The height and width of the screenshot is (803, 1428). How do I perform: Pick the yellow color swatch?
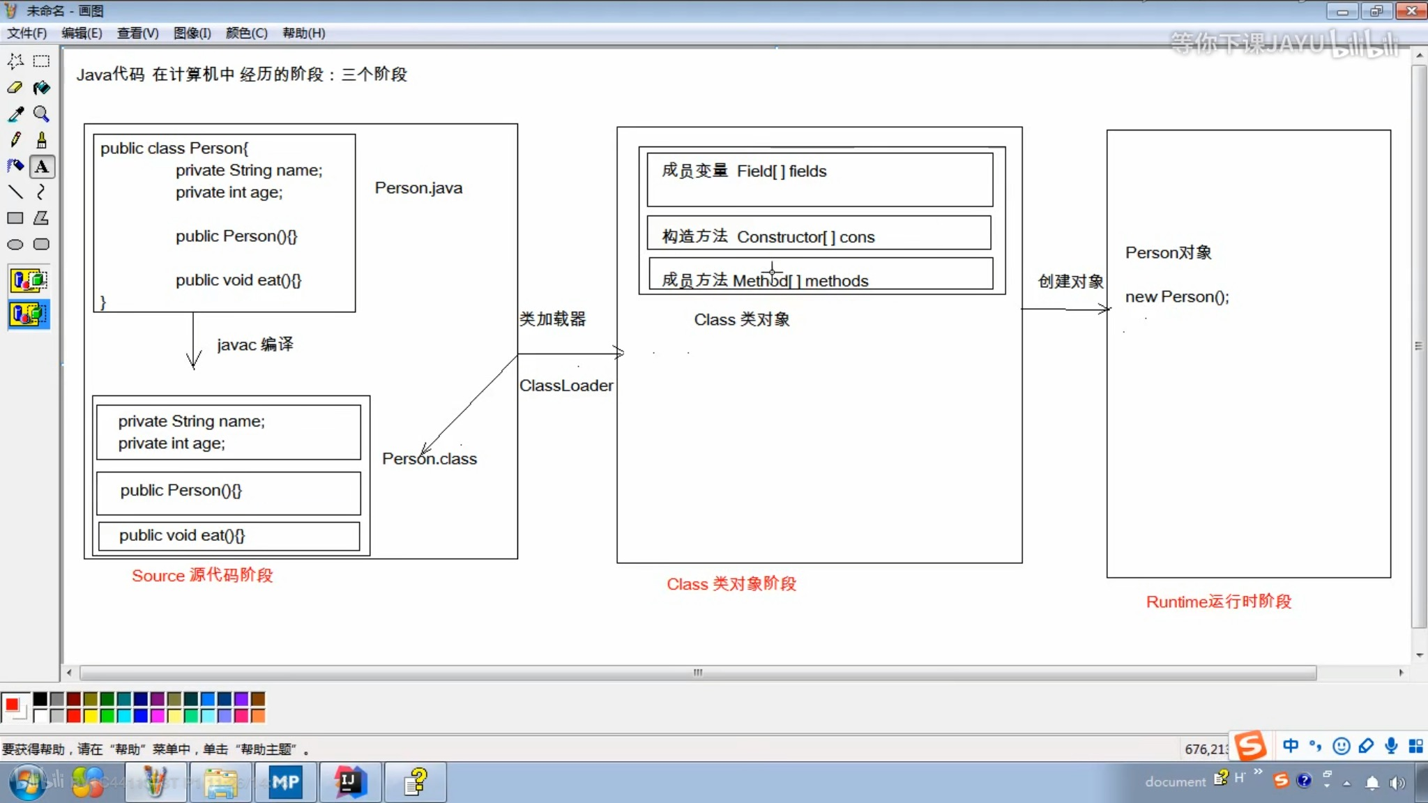91,715
